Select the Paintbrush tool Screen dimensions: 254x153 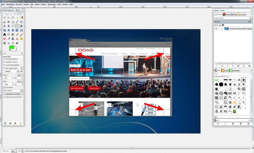pos(22,34)
